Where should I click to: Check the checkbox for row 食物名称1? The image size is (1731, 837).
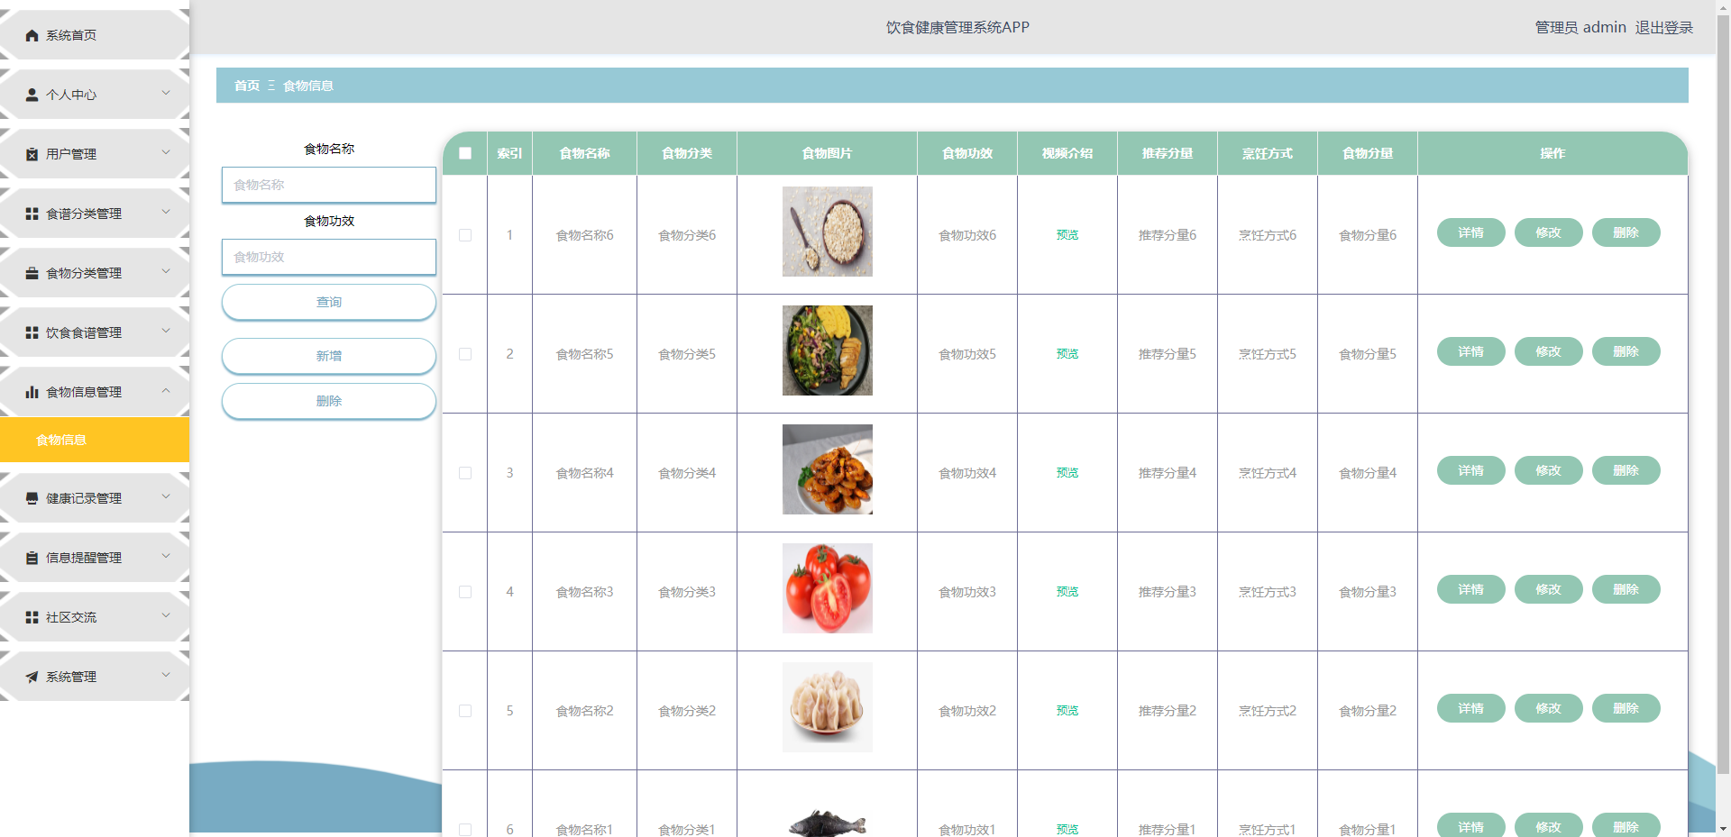[465, 830]
